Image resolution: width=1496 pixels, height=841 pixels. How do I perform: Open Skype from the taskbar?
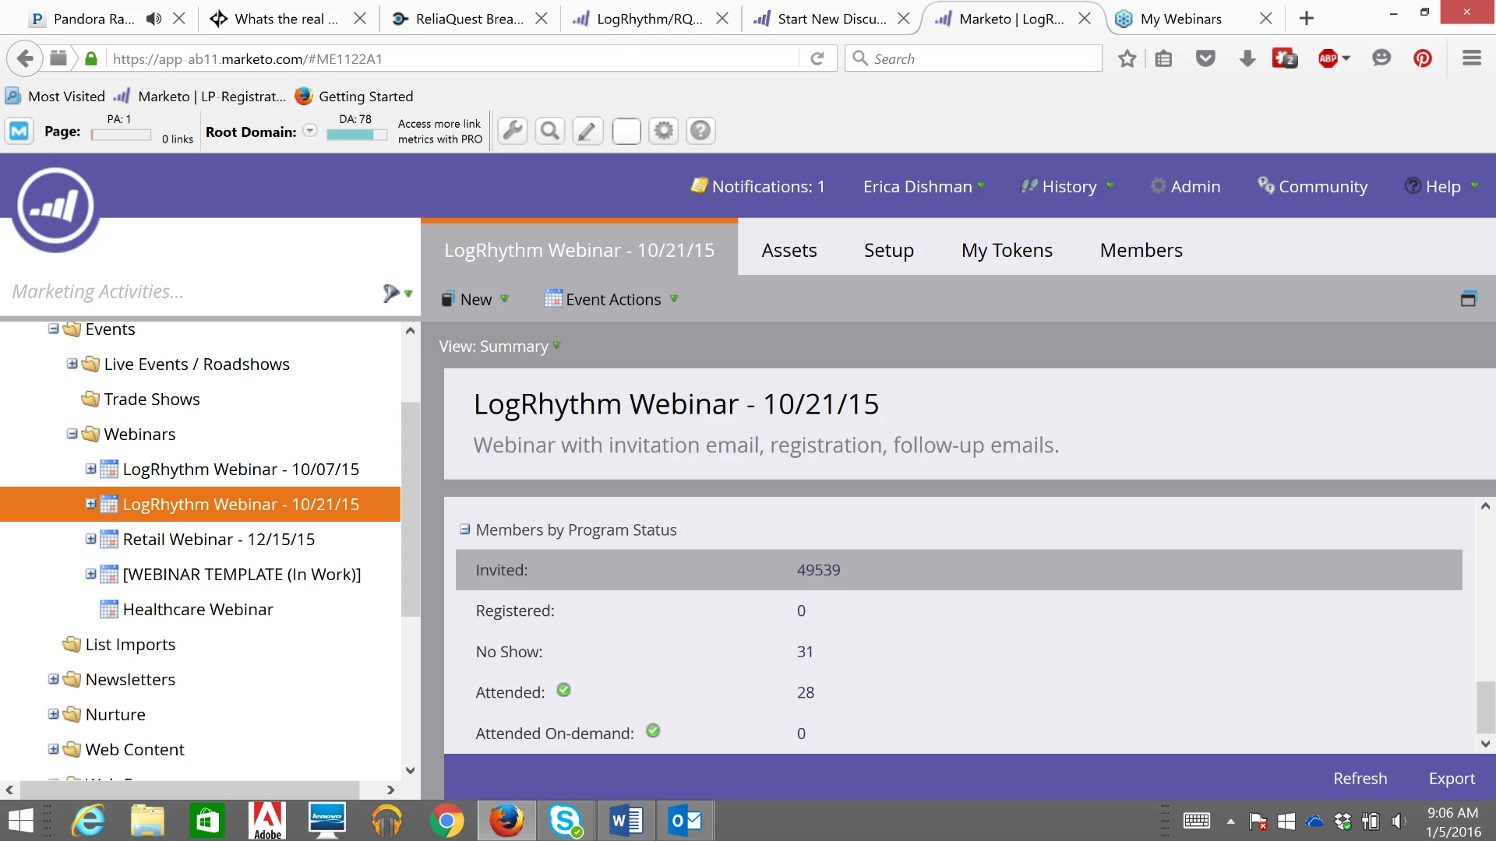(x=565, y=821)
